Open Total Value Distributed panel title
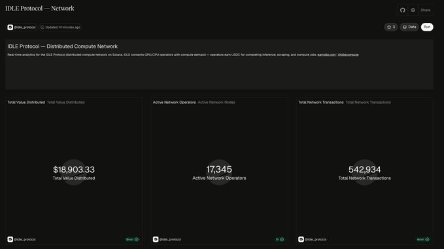Image resolution: width=444 pixels, height=249 pixels. (26, 102)
